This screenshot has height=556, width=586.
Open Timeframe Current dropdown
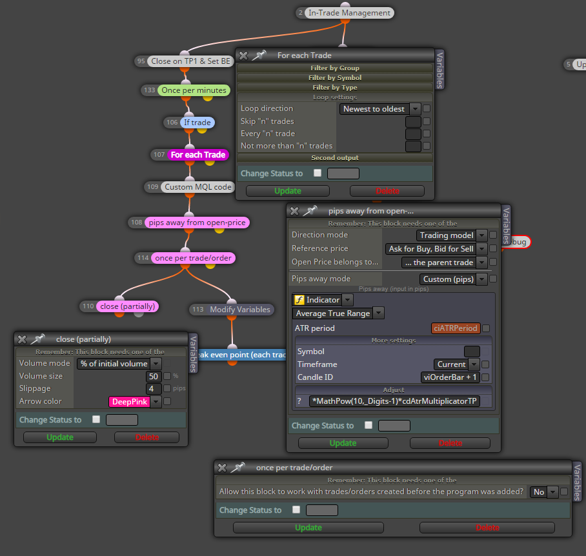(x=456, y=364)
